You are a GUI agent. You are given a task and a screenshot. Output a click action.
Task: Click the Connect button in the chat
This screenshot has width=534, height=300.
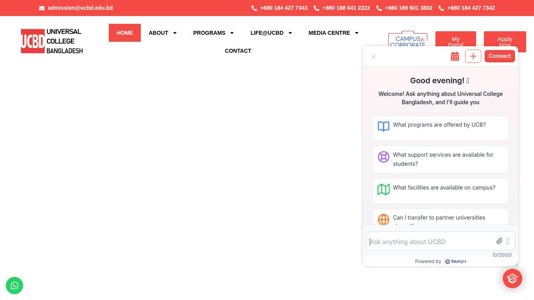pos(500,56)
